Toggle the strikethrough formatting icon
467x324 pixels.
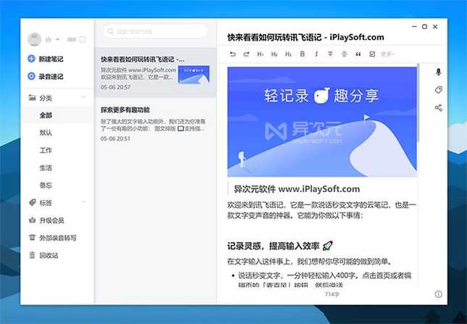pyautogui.click(x=330, y=54)
